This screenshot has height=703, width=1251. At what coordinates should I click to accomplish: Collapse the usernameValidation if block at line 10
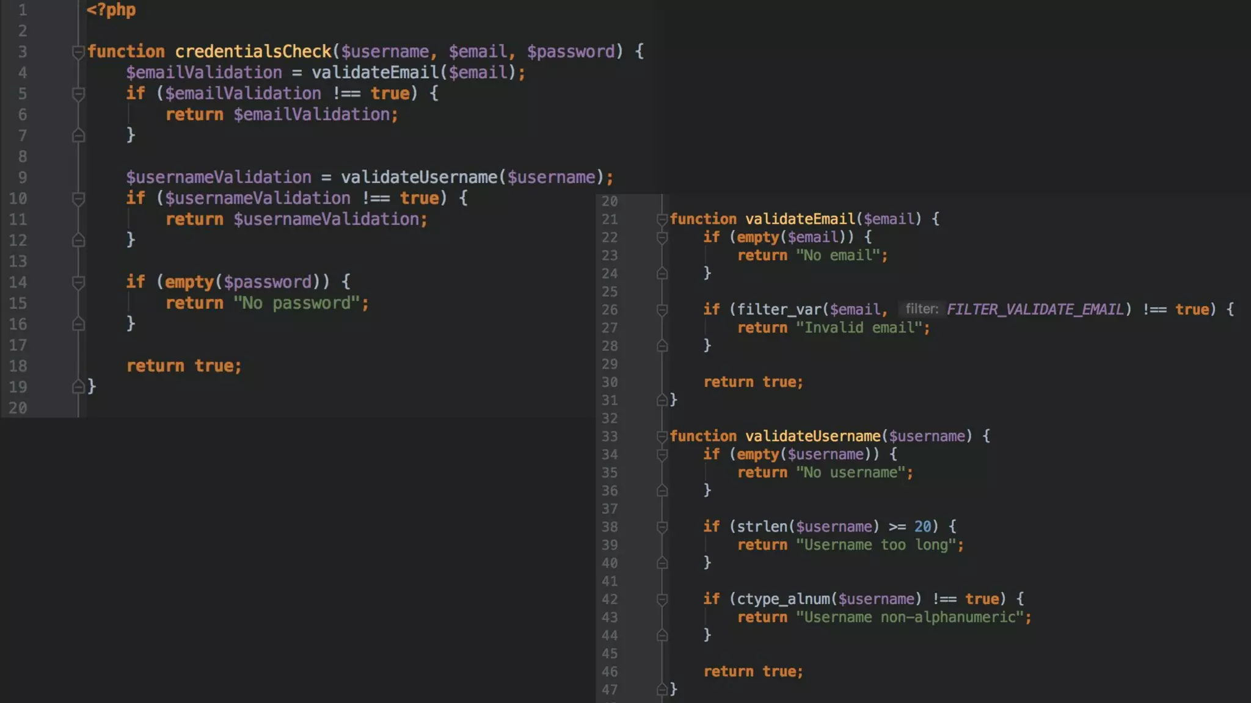click(x=78, y=199)
